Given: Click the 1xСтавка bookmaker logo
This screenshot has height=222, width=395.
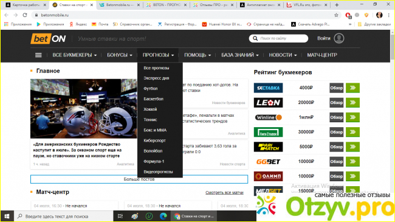Looking at the screenshot, I should (268, 88).
